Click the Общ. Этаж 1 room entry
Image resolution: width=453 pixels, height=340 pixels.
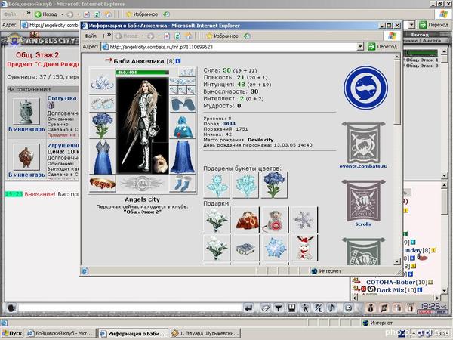click(422, 60)
